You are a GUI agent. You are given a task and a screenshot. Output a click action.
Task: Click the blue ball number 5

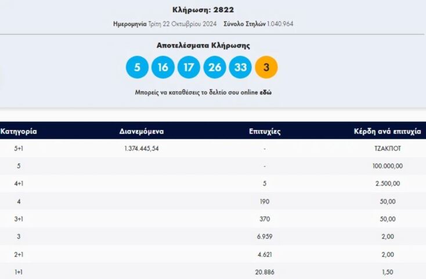click(x=137, y=67)
